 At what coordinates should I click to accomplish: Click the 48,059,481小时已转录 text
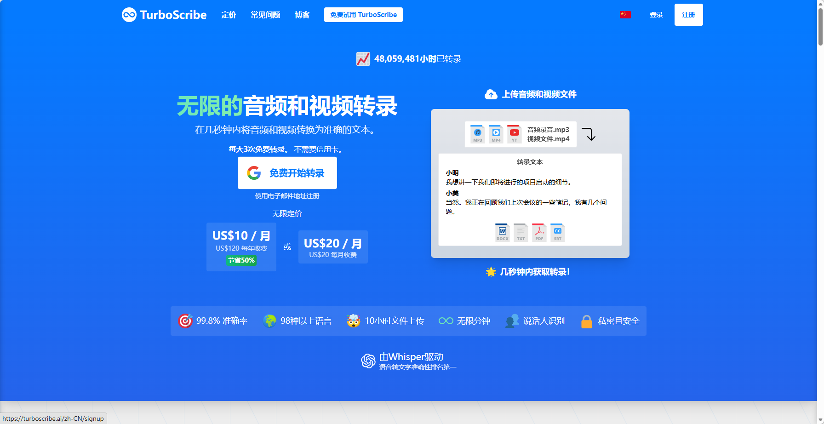coord(418,59)
